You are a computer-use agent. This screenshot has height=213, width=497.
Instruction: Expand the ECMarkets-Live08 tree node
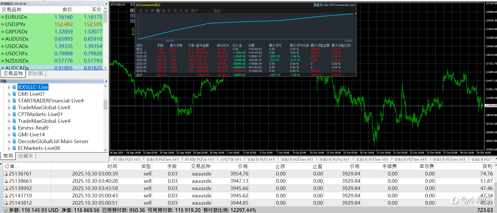coord(9,148)
